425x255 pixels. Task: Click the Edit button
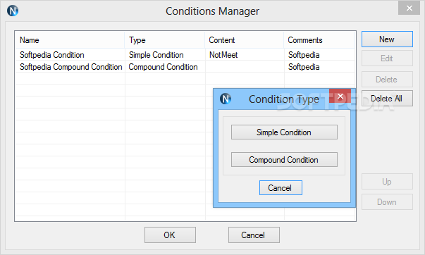pyautogui.click(x=387, y=58)
